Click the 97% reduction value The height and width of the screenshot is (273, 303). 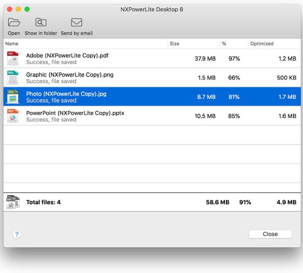click(234, 59)
